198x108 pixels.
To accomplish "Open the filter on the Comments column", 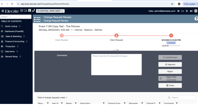I will [x=177, y=103].
